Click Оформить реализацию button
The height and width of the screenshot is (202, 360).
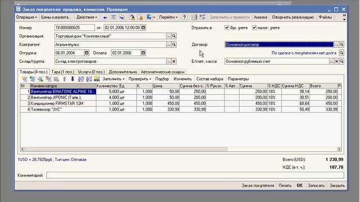pyautogui.click(x=292, y=17)
